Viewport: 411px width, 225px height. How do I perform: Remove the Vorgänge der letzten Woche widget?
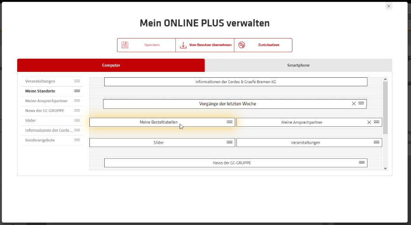point(353,104)
